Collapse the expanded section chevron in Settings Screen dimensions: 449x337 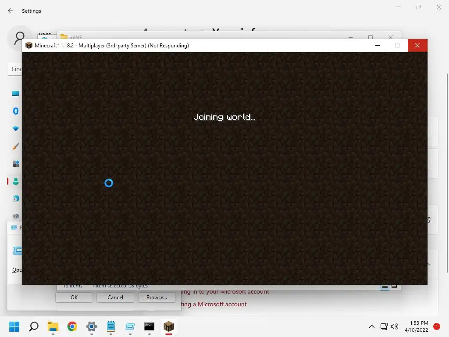[428, 264]
